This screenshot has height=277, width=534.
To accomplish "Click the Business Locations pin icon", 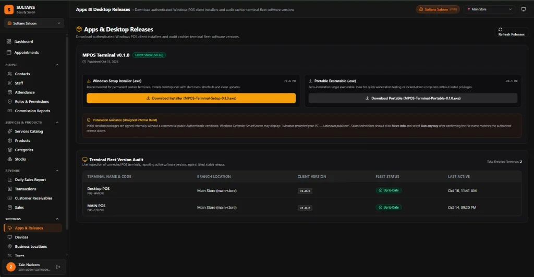I will point(9,246).
